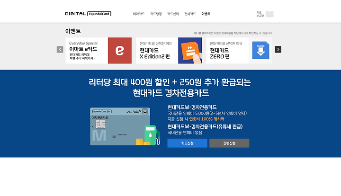The image size is (341, 196).
Task: Open the DIGITAL Hyundai Card logo home link
Action: pos(88,14)
